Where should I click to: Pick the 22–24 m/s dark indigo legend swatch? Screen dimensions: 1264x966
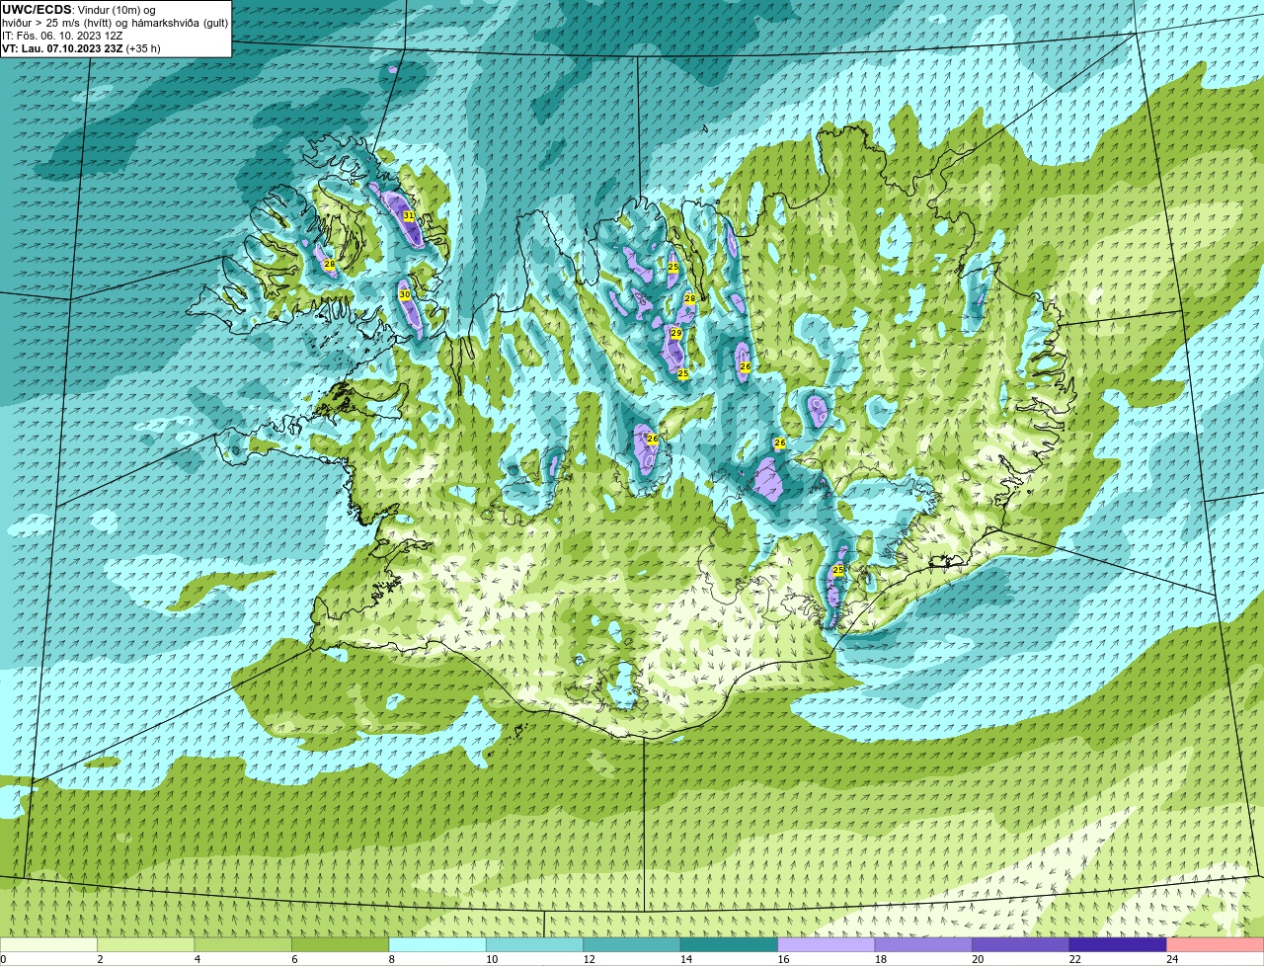[1119, 944]
